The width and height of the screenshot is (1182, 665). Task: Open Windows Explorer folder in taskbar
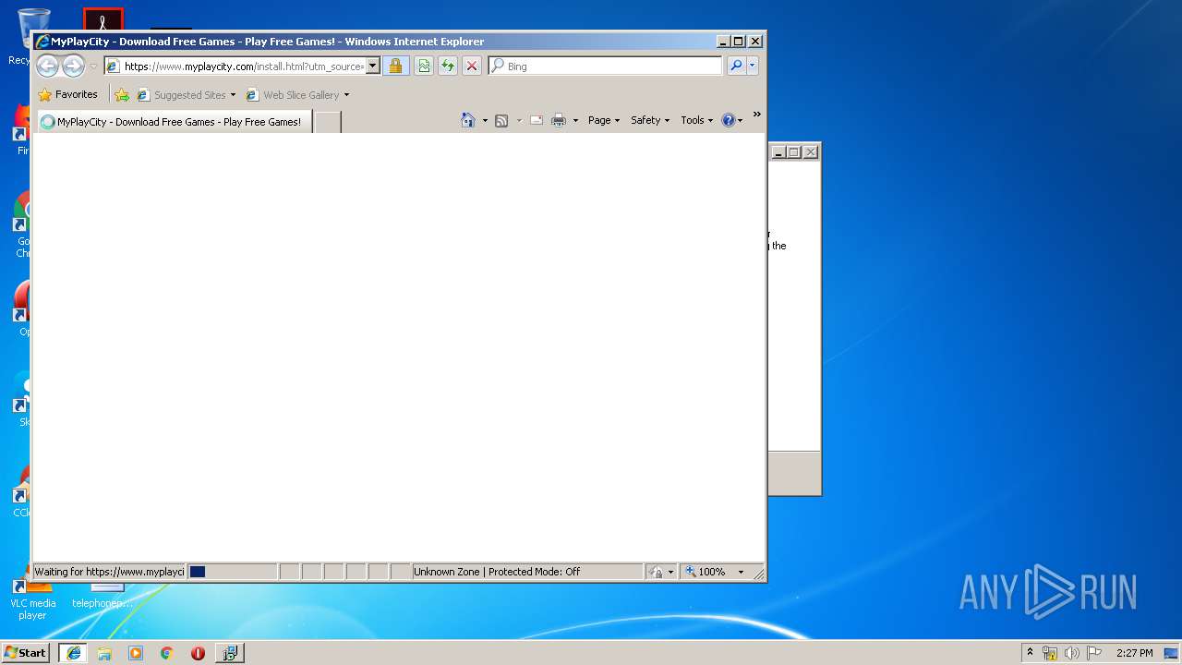pos(104,652)
